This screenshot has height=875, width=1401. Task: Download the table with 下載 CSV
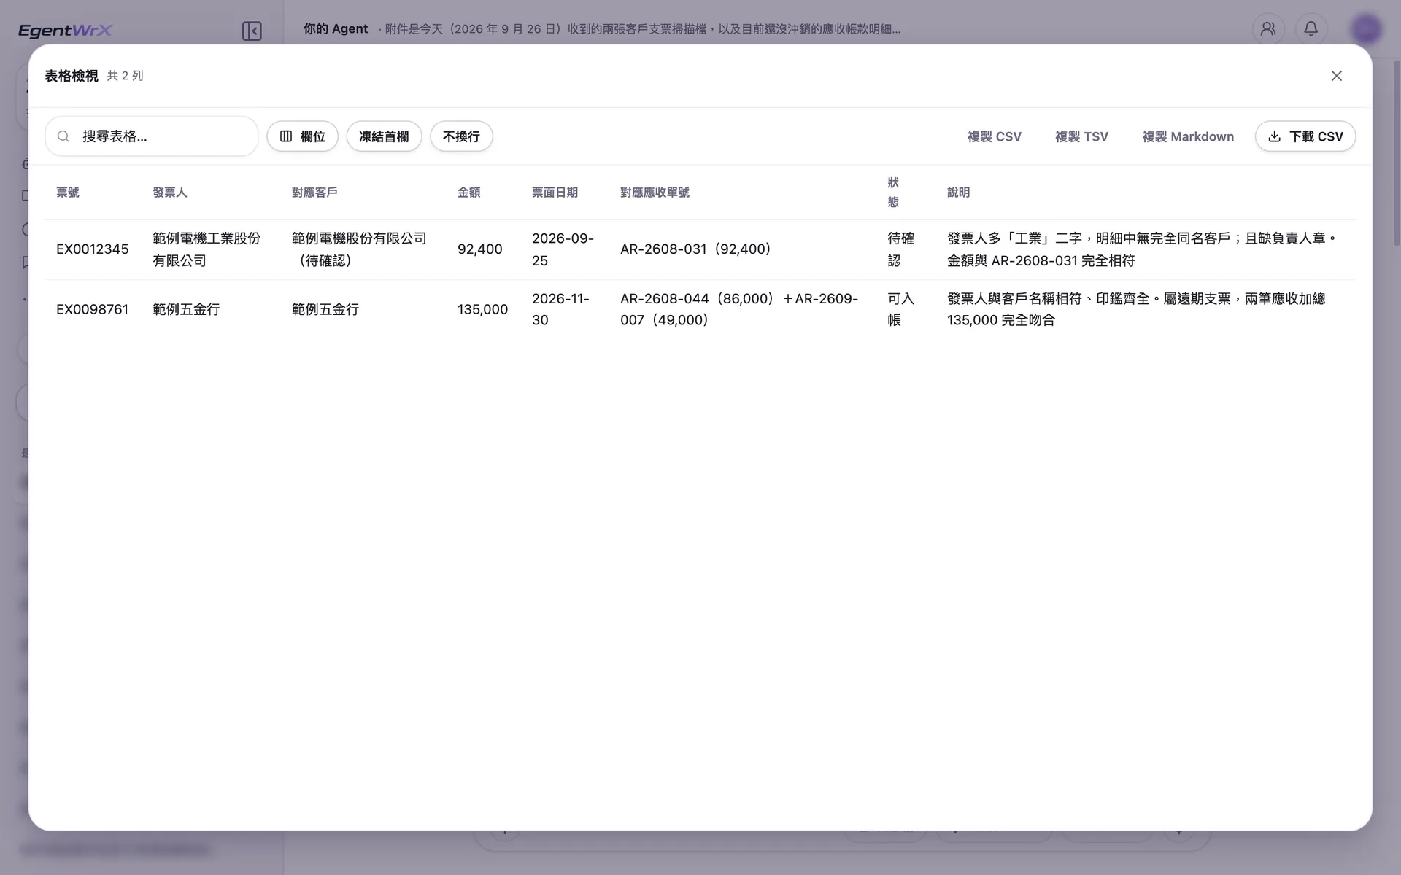click(x=1305, y=136)
